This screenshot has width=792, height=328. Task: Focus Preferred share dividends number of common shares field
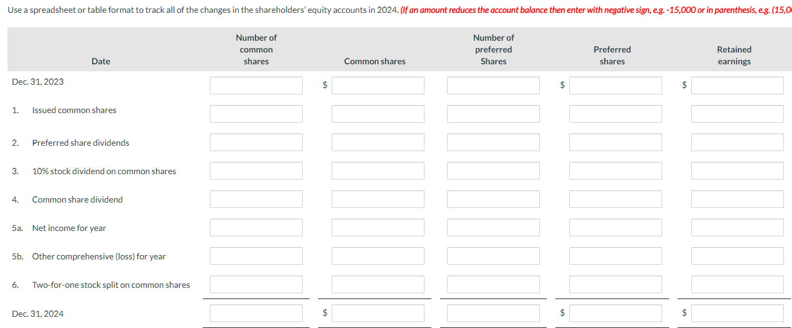click(256, 142)
